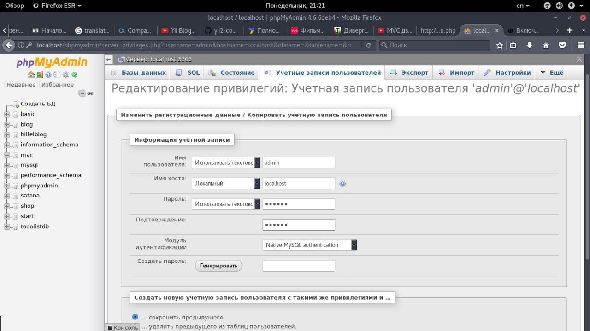The width and height of the screenshot is (590, 331).
Task: Expand the todolistdb database node
Action: (7, 226)
